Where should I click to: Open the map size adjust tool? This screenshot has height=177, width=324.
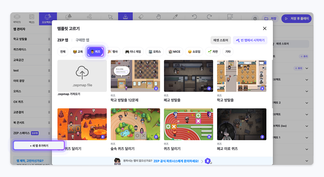coord(230,17)
